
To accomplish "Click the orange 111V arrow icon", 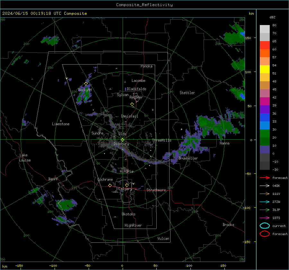I will (265, 194).
